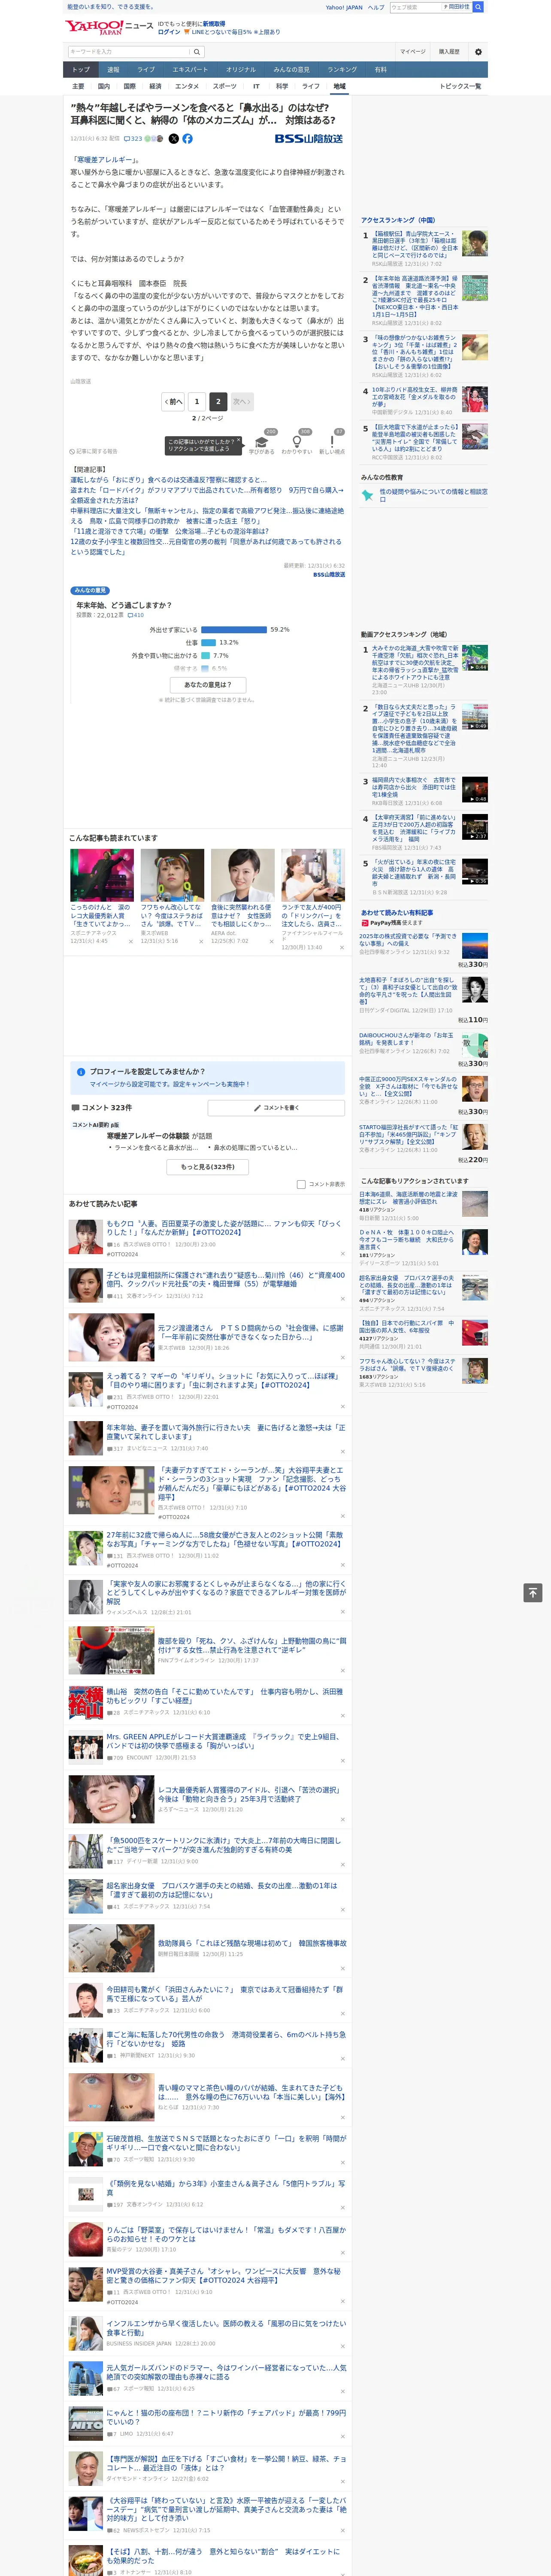Select the トップ navigation tab

[x=81, y=70]
